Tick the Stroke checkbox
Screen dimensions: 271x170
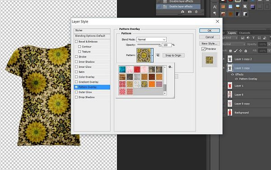tap(76, 57)
